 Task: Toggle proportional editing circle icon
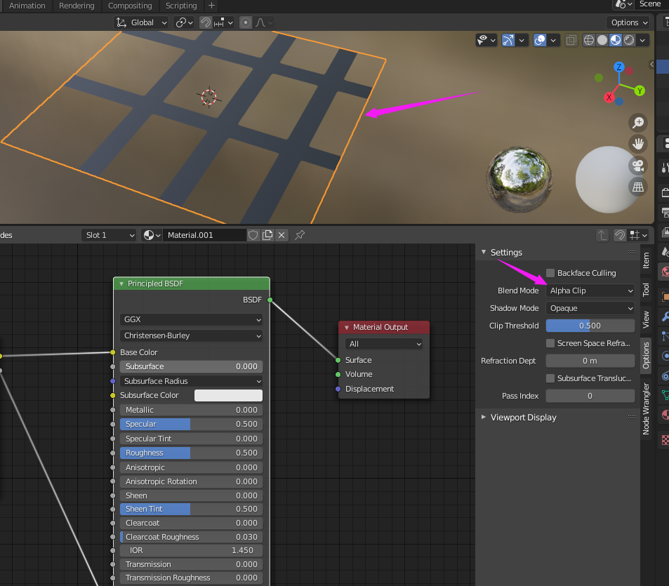click(x=245, y=22)
